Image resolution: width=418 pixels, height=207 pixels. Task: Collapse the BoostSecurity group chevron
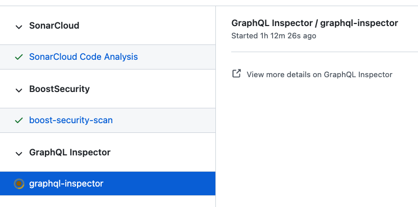coord(19,90)
